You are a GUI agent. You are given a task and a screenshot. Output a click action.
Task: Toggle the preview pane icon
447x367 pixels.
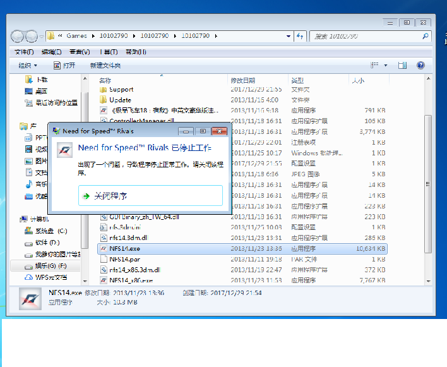point(403,65)
